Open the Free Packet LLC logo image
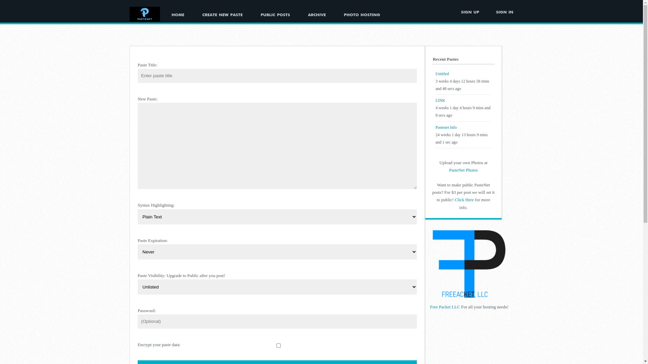Viewport: 648px width, 364px height. coord(469,264)
